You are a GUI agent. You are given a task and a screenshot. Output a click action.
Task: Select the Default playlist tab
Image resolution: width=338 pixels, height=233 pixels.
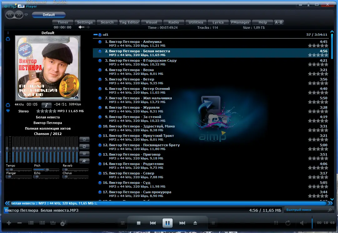(x=49, y=15)
